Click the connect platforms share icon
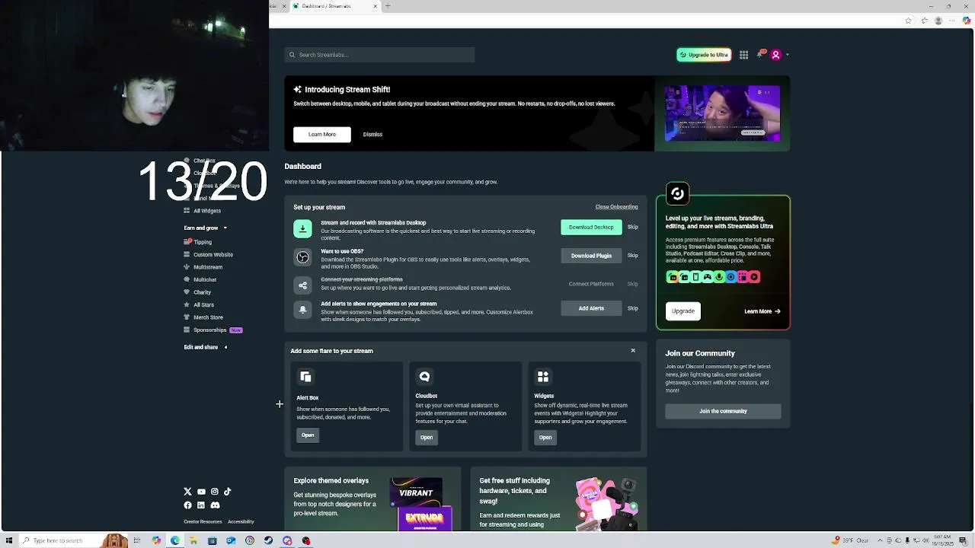 pos(302,285)
